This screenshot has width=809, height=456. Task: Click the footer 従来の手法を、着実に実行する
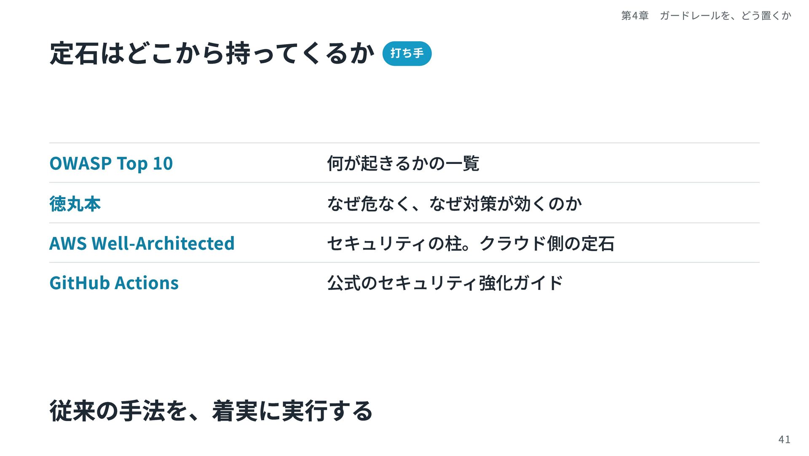tap(211, 411)
